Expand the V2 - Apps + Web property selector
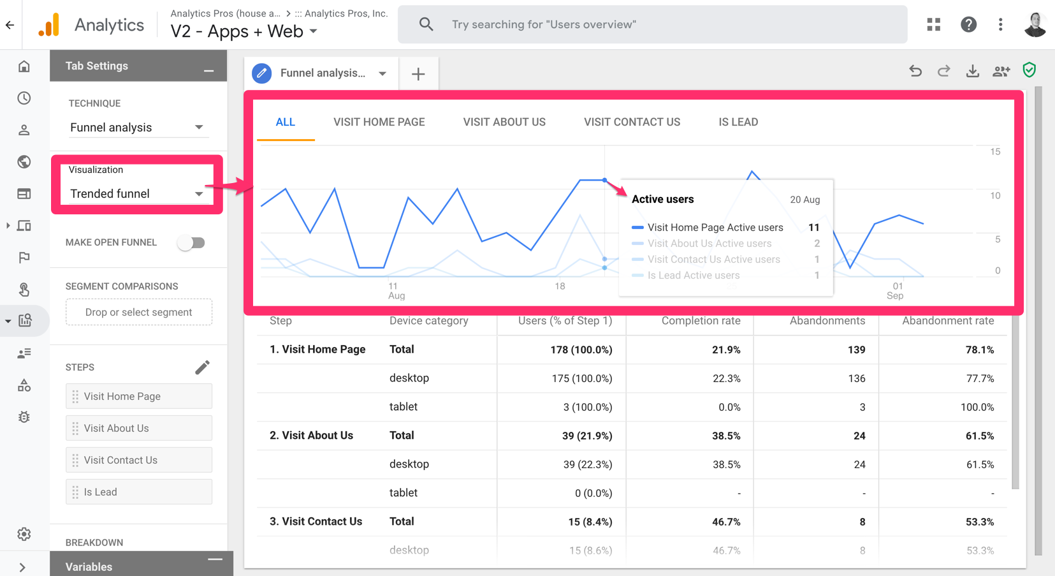Image resolution: width=1055 pixels, height=576 pixels. click(x=312, y=31)
